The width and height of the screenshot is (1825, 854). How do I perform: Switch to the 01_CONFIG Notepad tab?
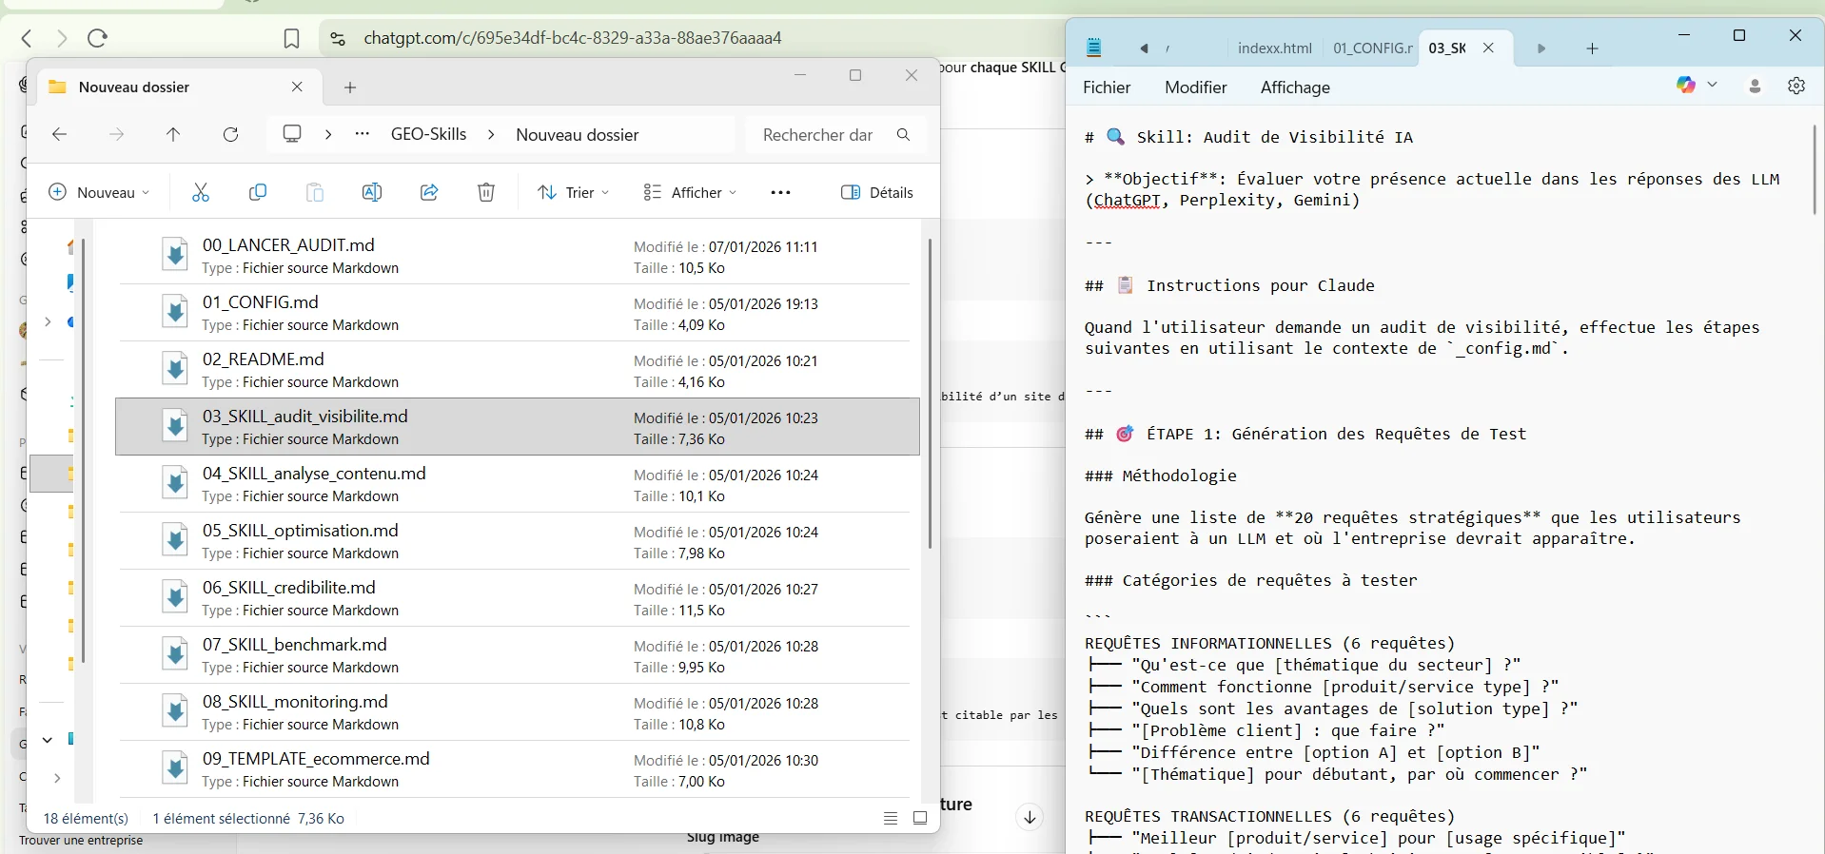tap(1372, 49)
